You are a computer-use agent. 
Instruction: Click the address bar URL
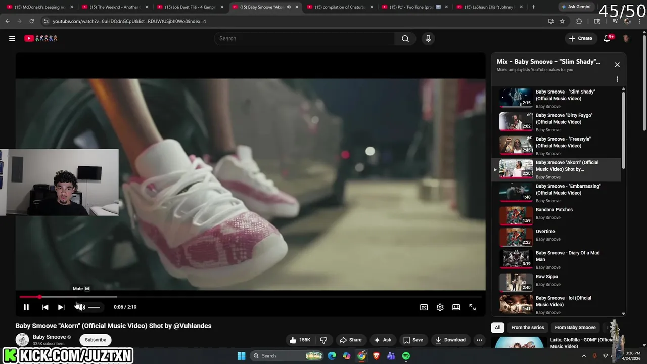(129, 21)
